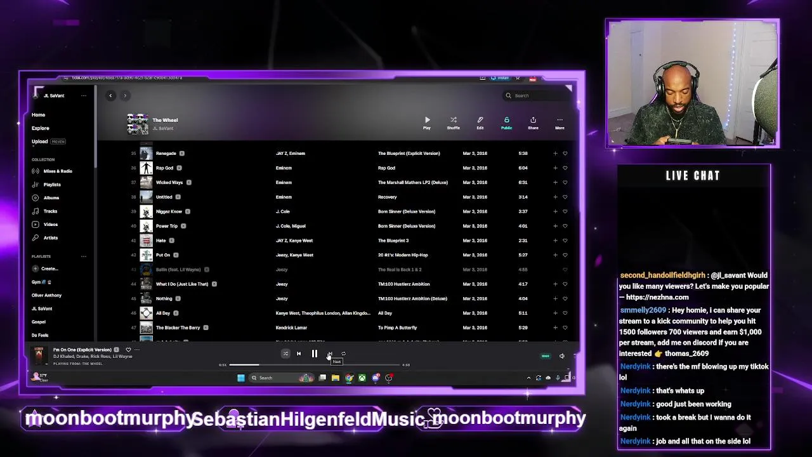
Task: Go forward with the right arrow
Action: (x=125, y=96)
